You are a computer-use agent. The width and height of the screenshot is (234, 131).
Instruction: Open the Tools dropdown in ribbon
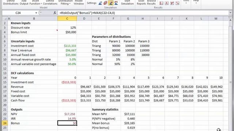[186, 2]
